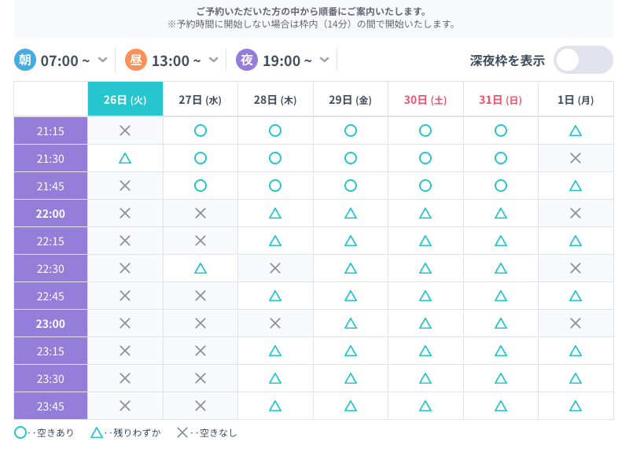Choose triangle slot 28日 at 22:00
The width and height of the screenshot is (629, 456).
pos(275,213)
